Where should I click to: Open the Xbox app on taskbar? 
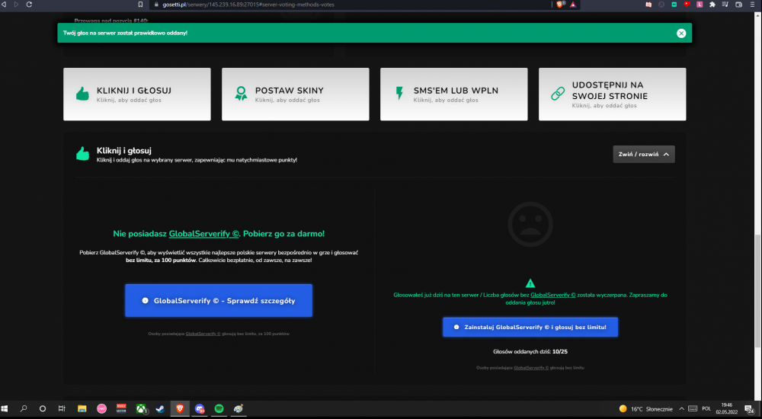pos(141,409)
